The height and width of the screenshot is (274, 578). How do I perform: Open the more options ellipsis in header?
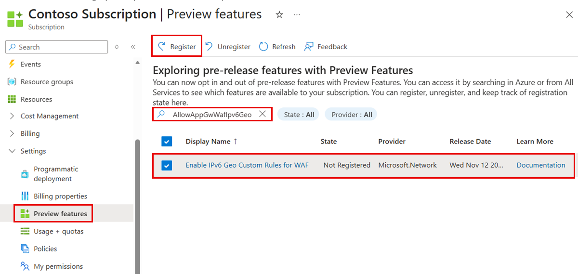point(297,15)
